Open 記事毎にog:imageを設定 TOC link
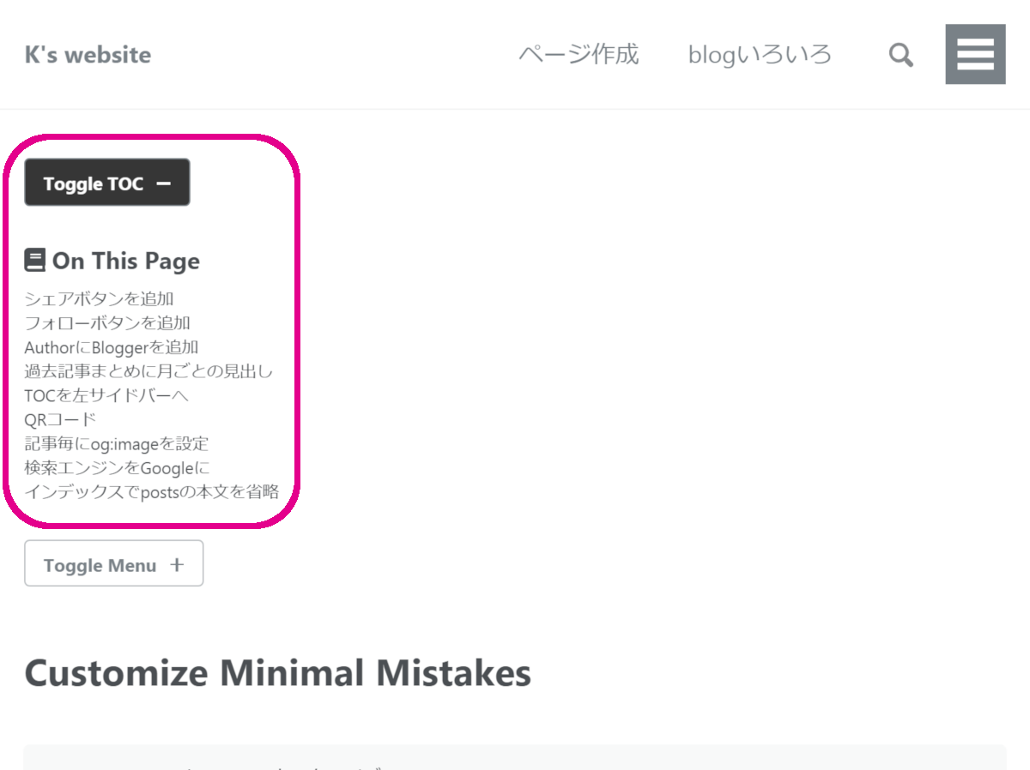 (117, 443)
